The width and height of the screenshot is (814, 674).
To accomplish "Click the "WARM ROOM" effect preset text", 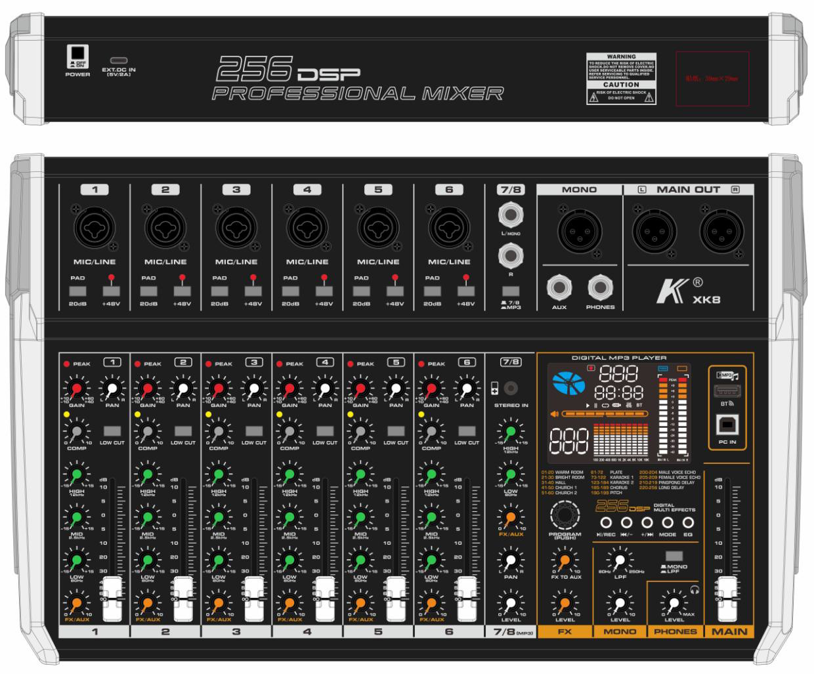I will [x=570, y=472].
